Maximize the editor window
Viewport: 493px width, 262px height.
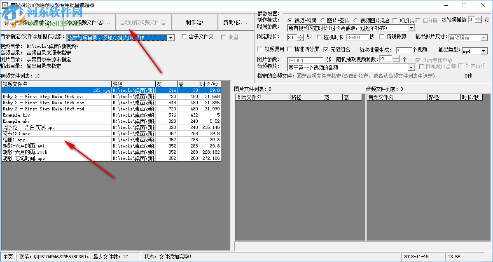click(464, 5)
